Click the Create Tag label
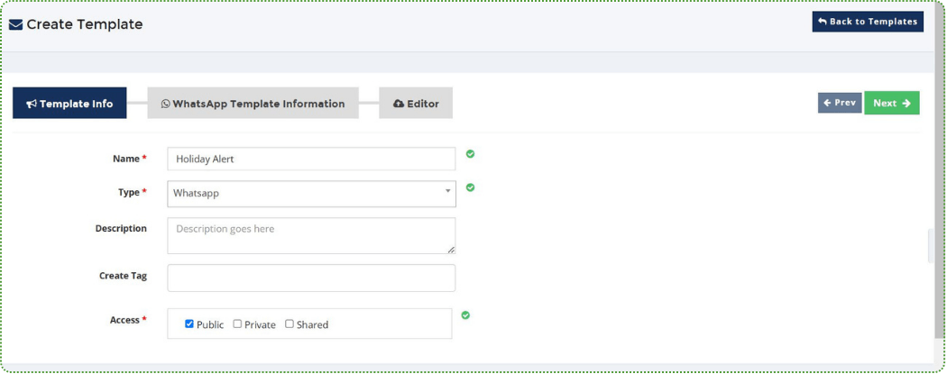The height and width of the screenshot is (374, 947). pos(124,276)
